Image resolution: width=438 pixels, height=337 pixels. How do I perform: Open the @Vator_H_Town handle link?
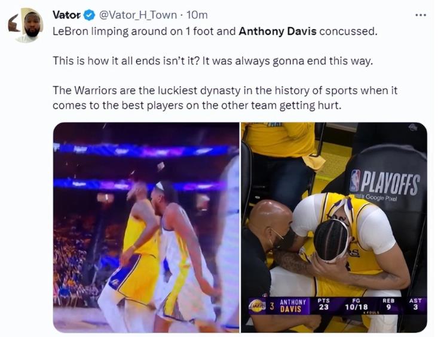click(138, 15)
